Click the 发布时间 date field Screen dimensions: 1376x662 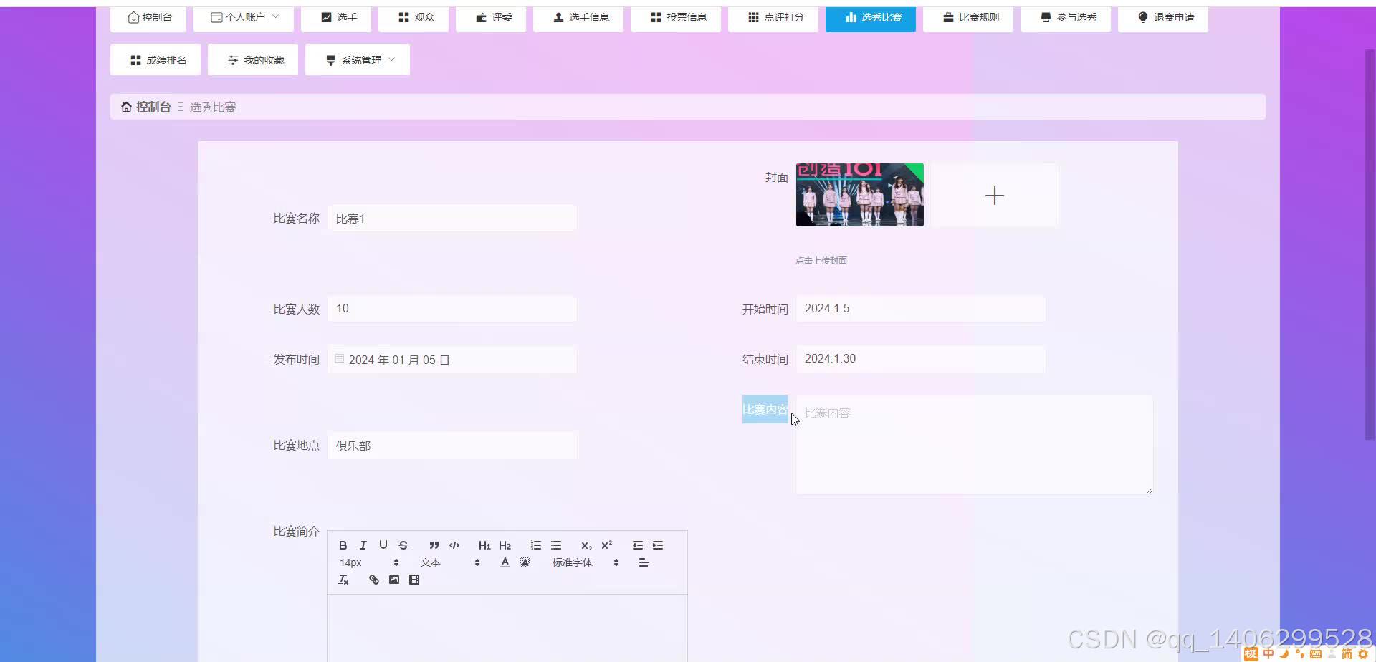(x=452, y=360)
